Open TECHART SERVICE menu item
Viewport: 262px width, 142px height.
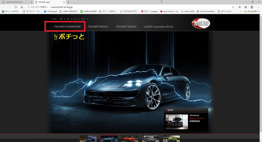[x=126, y=27]
